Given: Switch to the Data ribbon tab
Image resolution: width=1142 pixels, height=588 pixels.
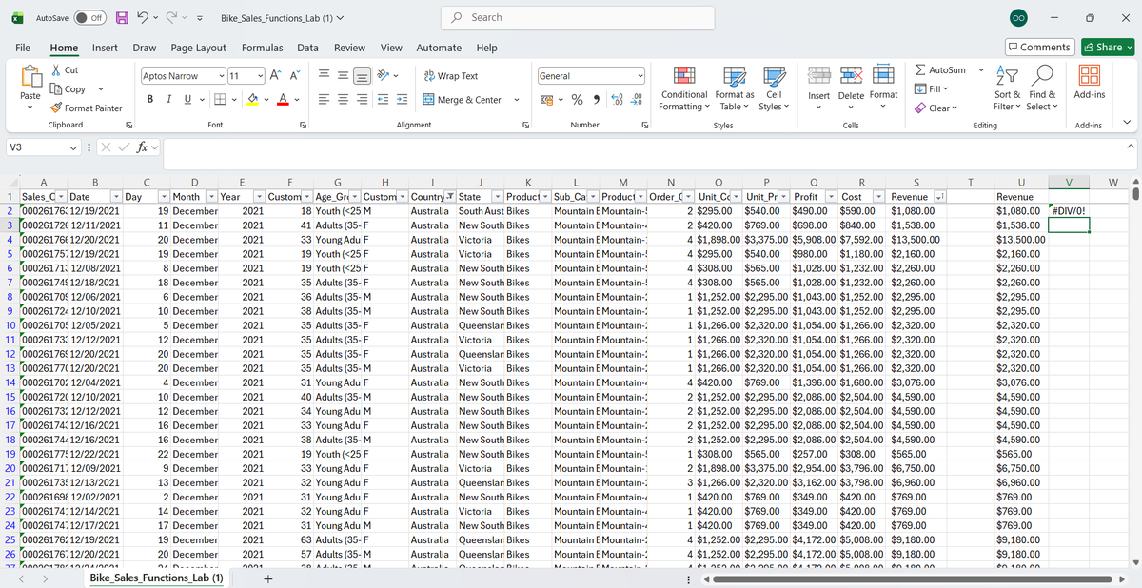Looking at the screenshot, I should tap(307, 48).
